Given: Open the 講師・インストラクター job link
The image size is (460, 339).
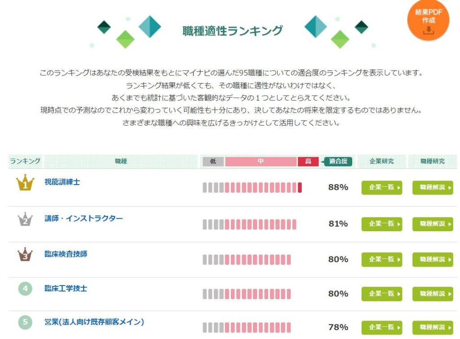Looking at the screenshot, I should click(x=84, y=219).
